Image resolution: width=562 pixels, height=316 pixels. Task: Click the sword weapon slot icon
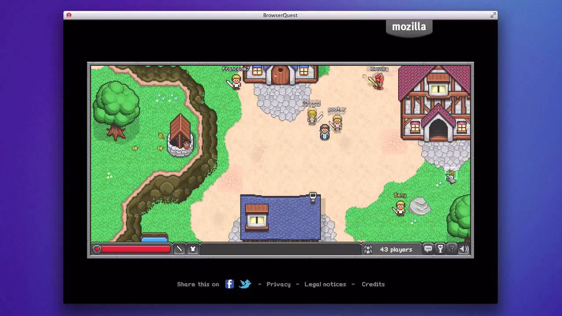tap(179, 249)
